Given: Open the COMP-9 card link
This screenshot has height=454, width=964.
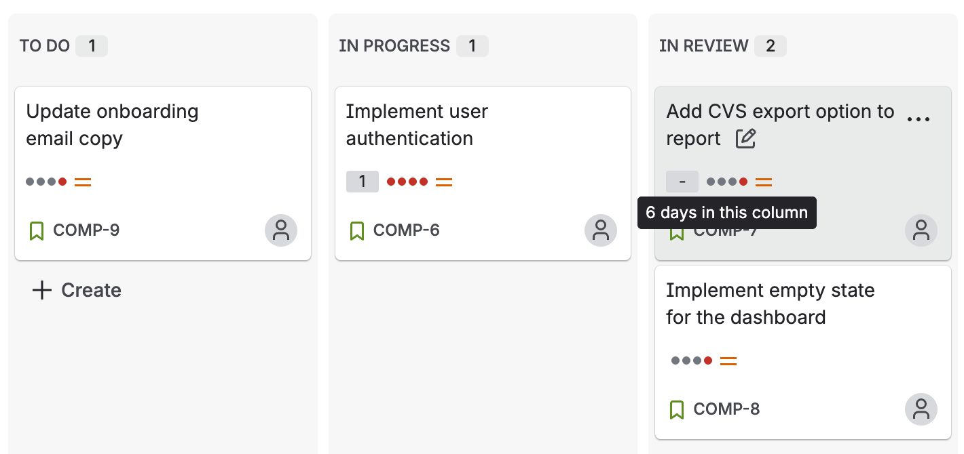Looking at the screenshot, I should pos(86,230).
